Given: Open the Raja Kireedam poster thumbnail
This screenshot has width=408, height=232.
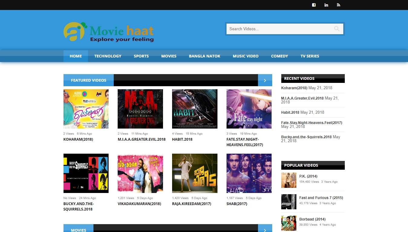Looking at the screenshot, I should [195, 173].
